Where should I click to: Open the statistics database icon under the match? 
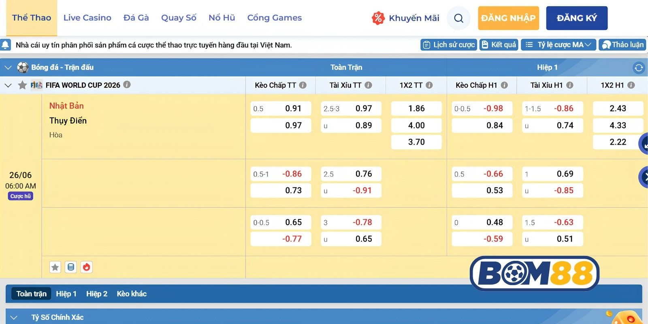[x=71, y=267]
